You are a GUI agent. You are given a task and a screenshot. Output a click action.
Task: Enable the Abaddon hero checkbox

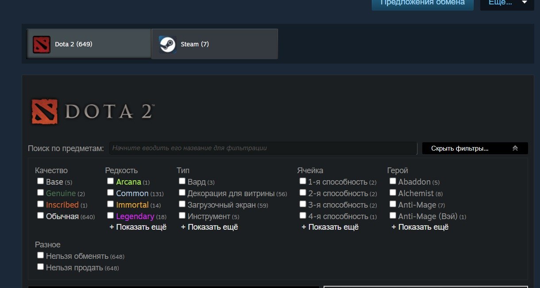(x=393, y=181)
